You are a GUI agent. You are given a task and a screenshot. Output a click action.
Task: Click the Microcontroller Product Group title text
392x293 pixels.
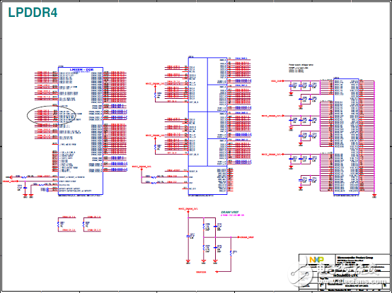tap(355, 257)
